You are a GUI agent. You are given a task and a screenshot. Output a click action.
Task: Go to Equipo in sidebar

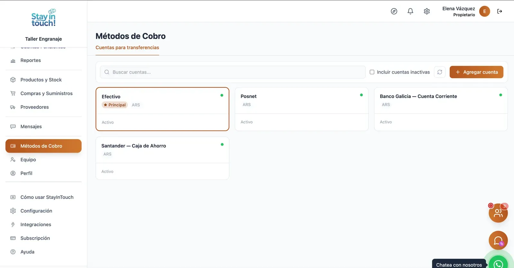tap(43, 160)
